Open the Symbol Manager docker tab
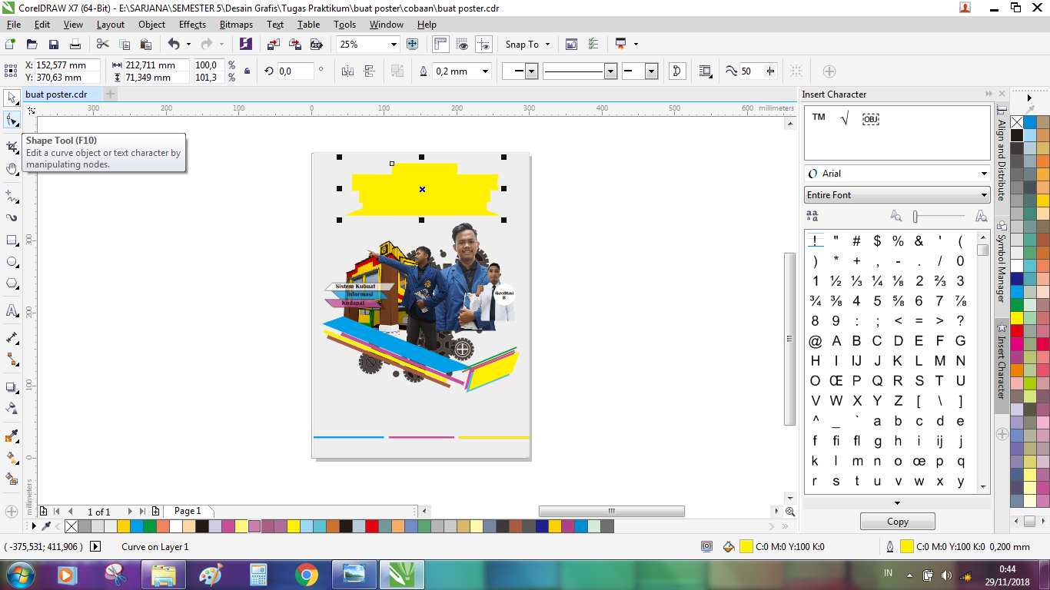This screenshot has height=590, width=1050. click(x=1001, y=263)
